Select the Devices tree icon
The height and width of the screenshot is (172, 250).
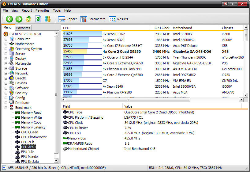click(12, 83)
